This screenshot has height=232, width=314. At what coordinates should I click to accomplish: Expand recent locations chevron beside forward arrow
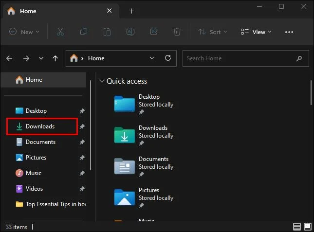click(x=41, y=58)
